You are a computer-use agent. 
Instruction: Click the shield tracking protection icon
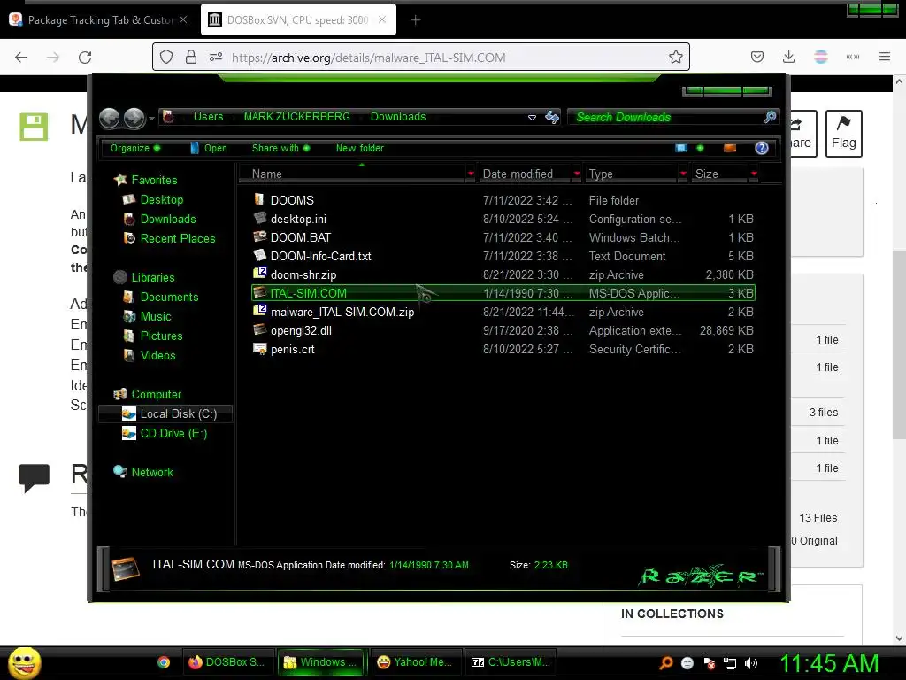[x=166, y=57]
